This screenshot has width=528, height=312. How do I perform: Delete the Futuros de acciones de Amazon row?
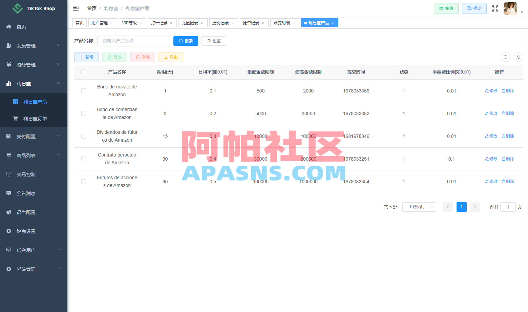pos(508,182)
